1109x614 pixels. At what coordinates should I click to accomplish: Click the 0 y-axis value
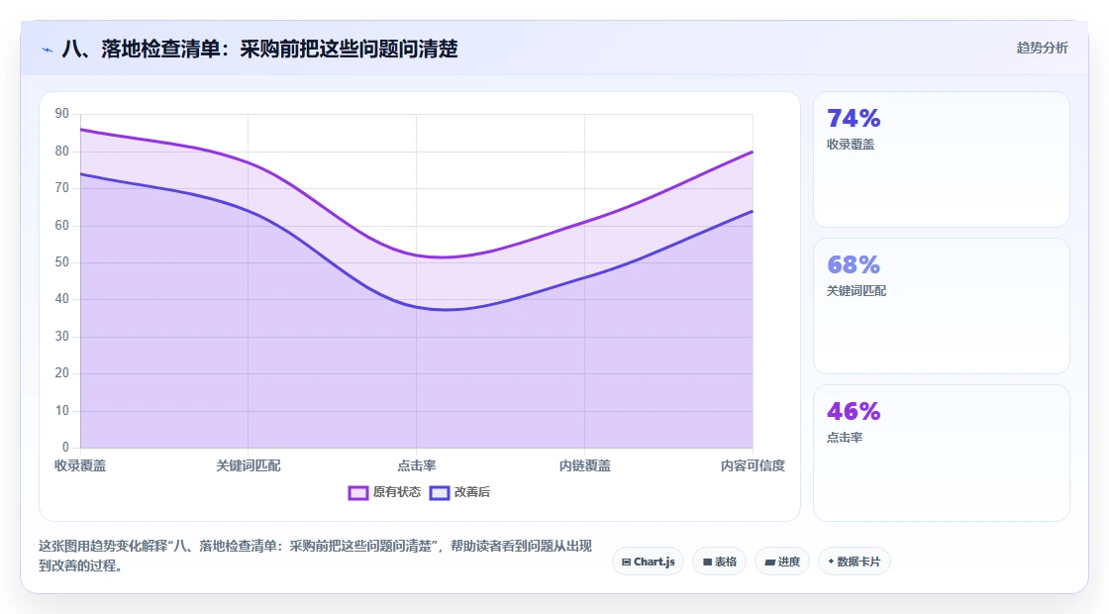tap(65, 447)
